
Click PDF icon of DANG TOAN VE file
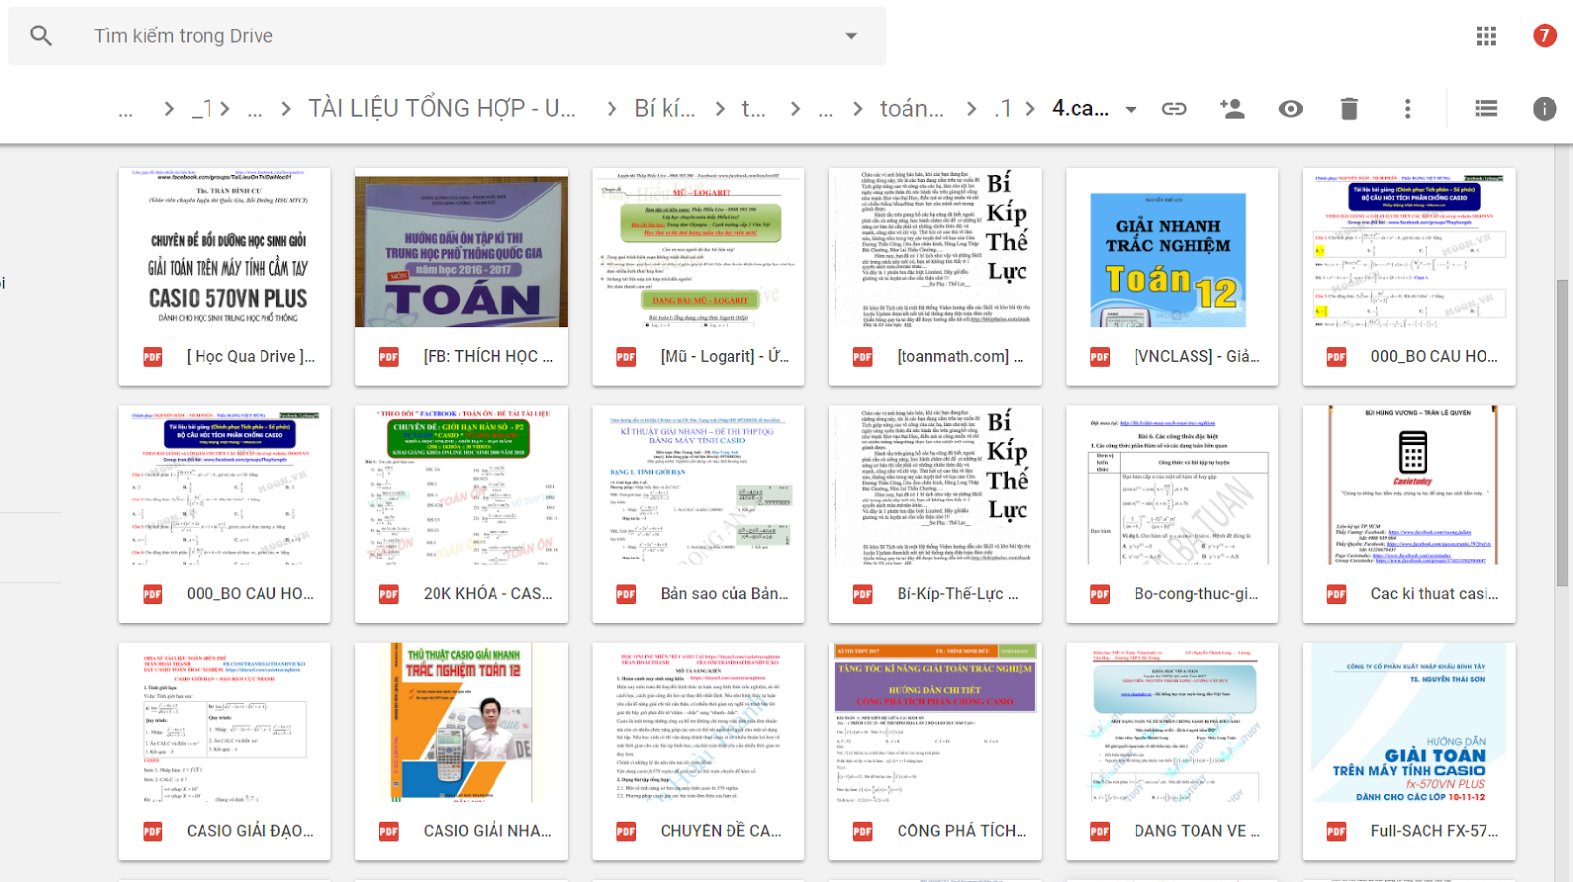tap(1100, 832)
